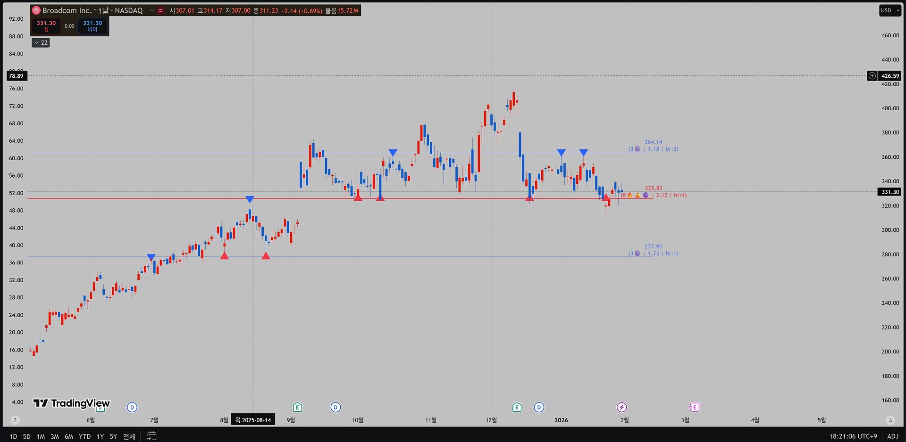Toggle the ADJ adjusted data setting
The width and height of the screenshot is (906, 442).
click(893, 436)
